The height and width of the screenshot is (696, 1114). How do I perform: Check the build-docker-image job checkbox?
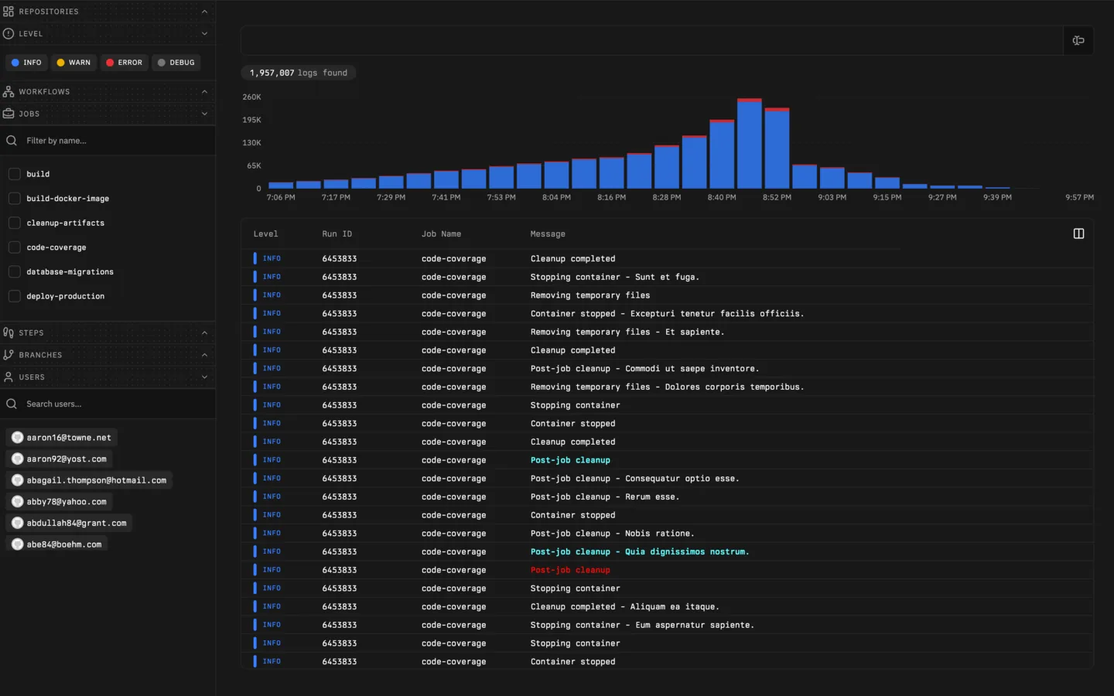14,198
